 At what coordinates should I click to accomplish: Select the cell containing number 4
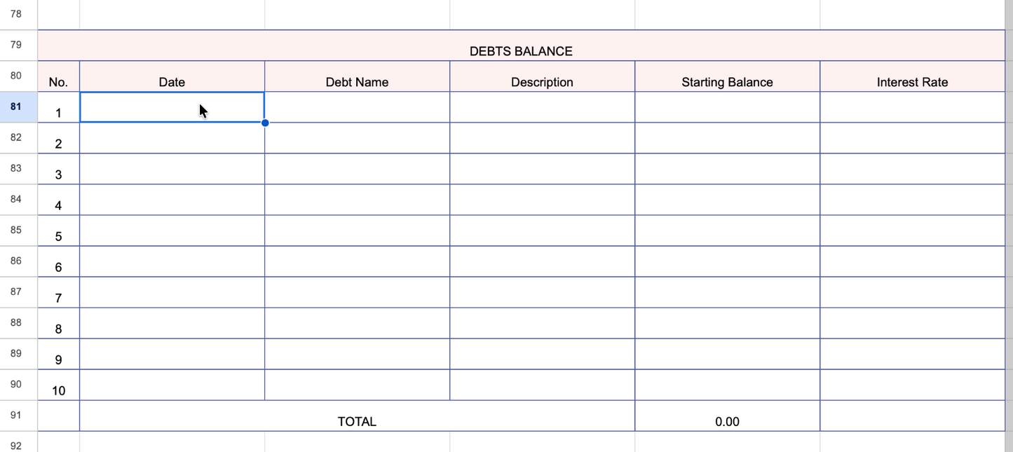[58, 200]
